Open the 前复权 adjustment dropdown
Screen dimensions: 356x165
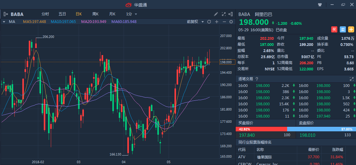tap(195, 22)
